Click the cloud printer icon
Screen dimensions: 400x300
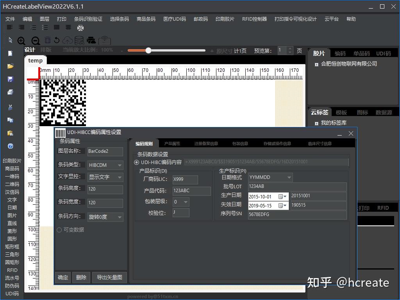pyautogui.click(x=91, y=40)
